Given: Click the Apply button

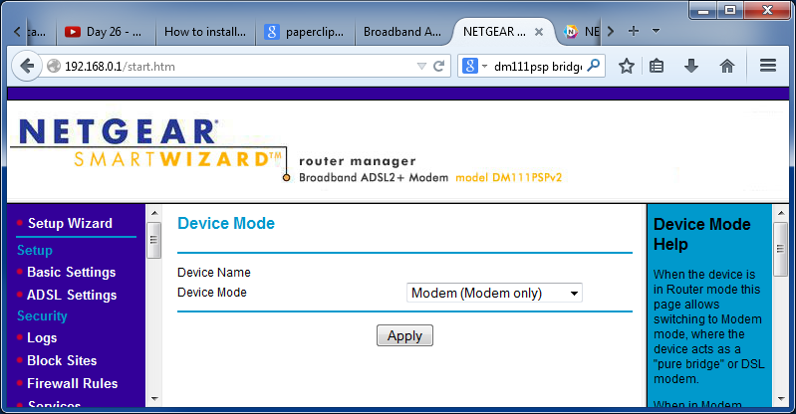Looking at the screenshot, I should point(404,335).
